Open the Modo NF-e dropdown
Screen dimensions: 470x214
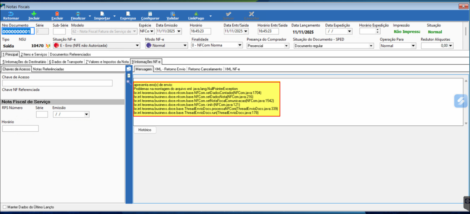185,46
